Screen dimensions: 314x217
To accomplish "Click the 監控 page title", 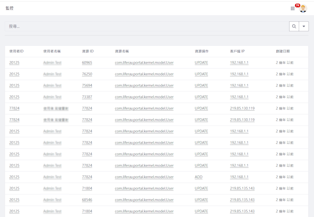I will pos(9,8).
